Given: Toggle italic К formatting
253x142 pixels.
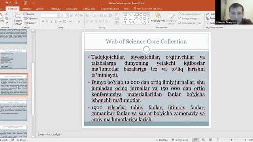Looking at the screenshot, I should point(47,21).
